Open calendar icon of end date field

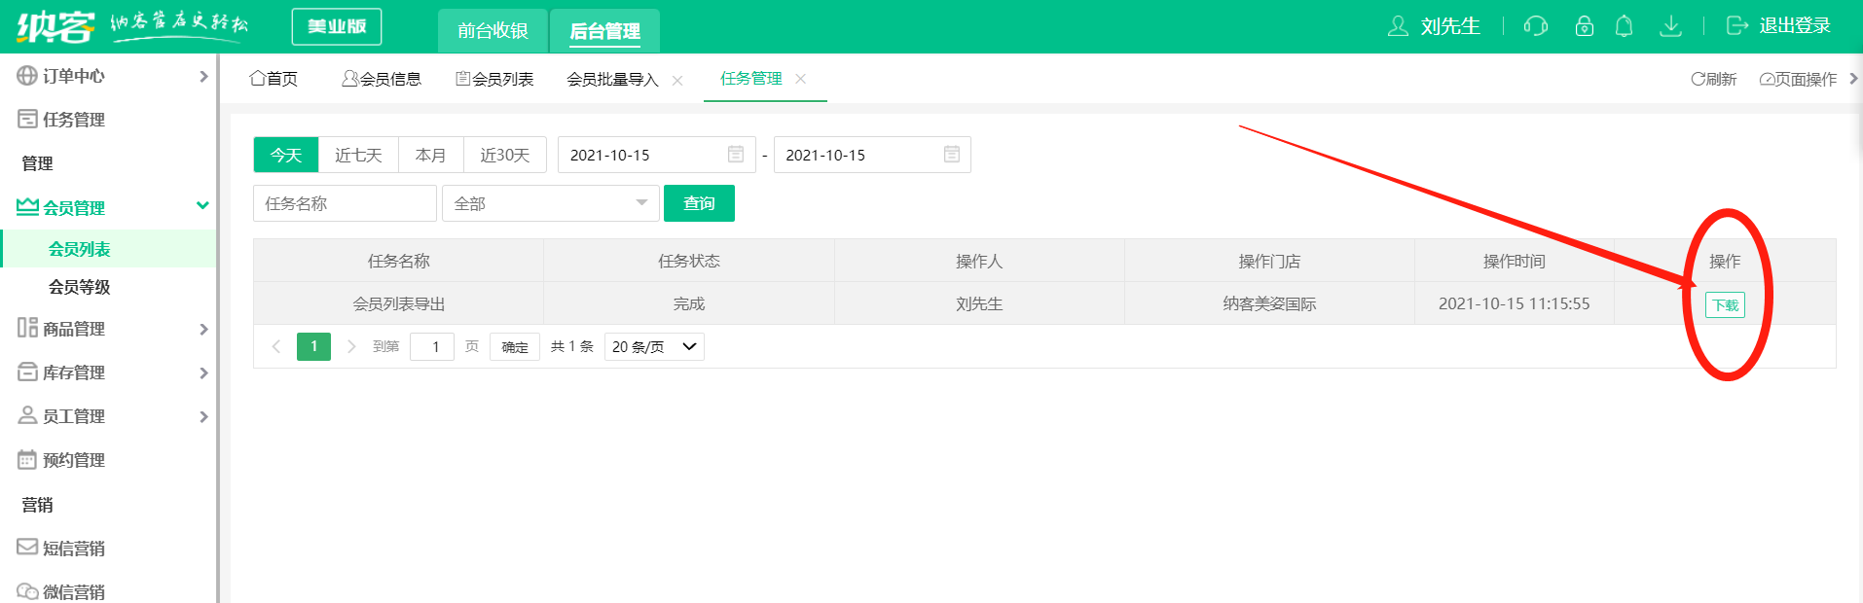click(952, 155)
